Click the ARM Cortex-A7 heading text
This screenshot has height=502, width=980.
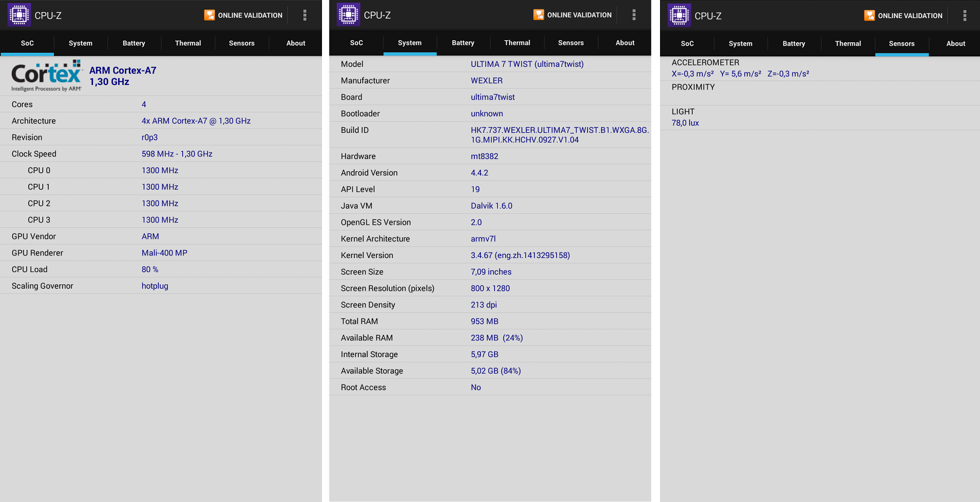pos(123,70)
